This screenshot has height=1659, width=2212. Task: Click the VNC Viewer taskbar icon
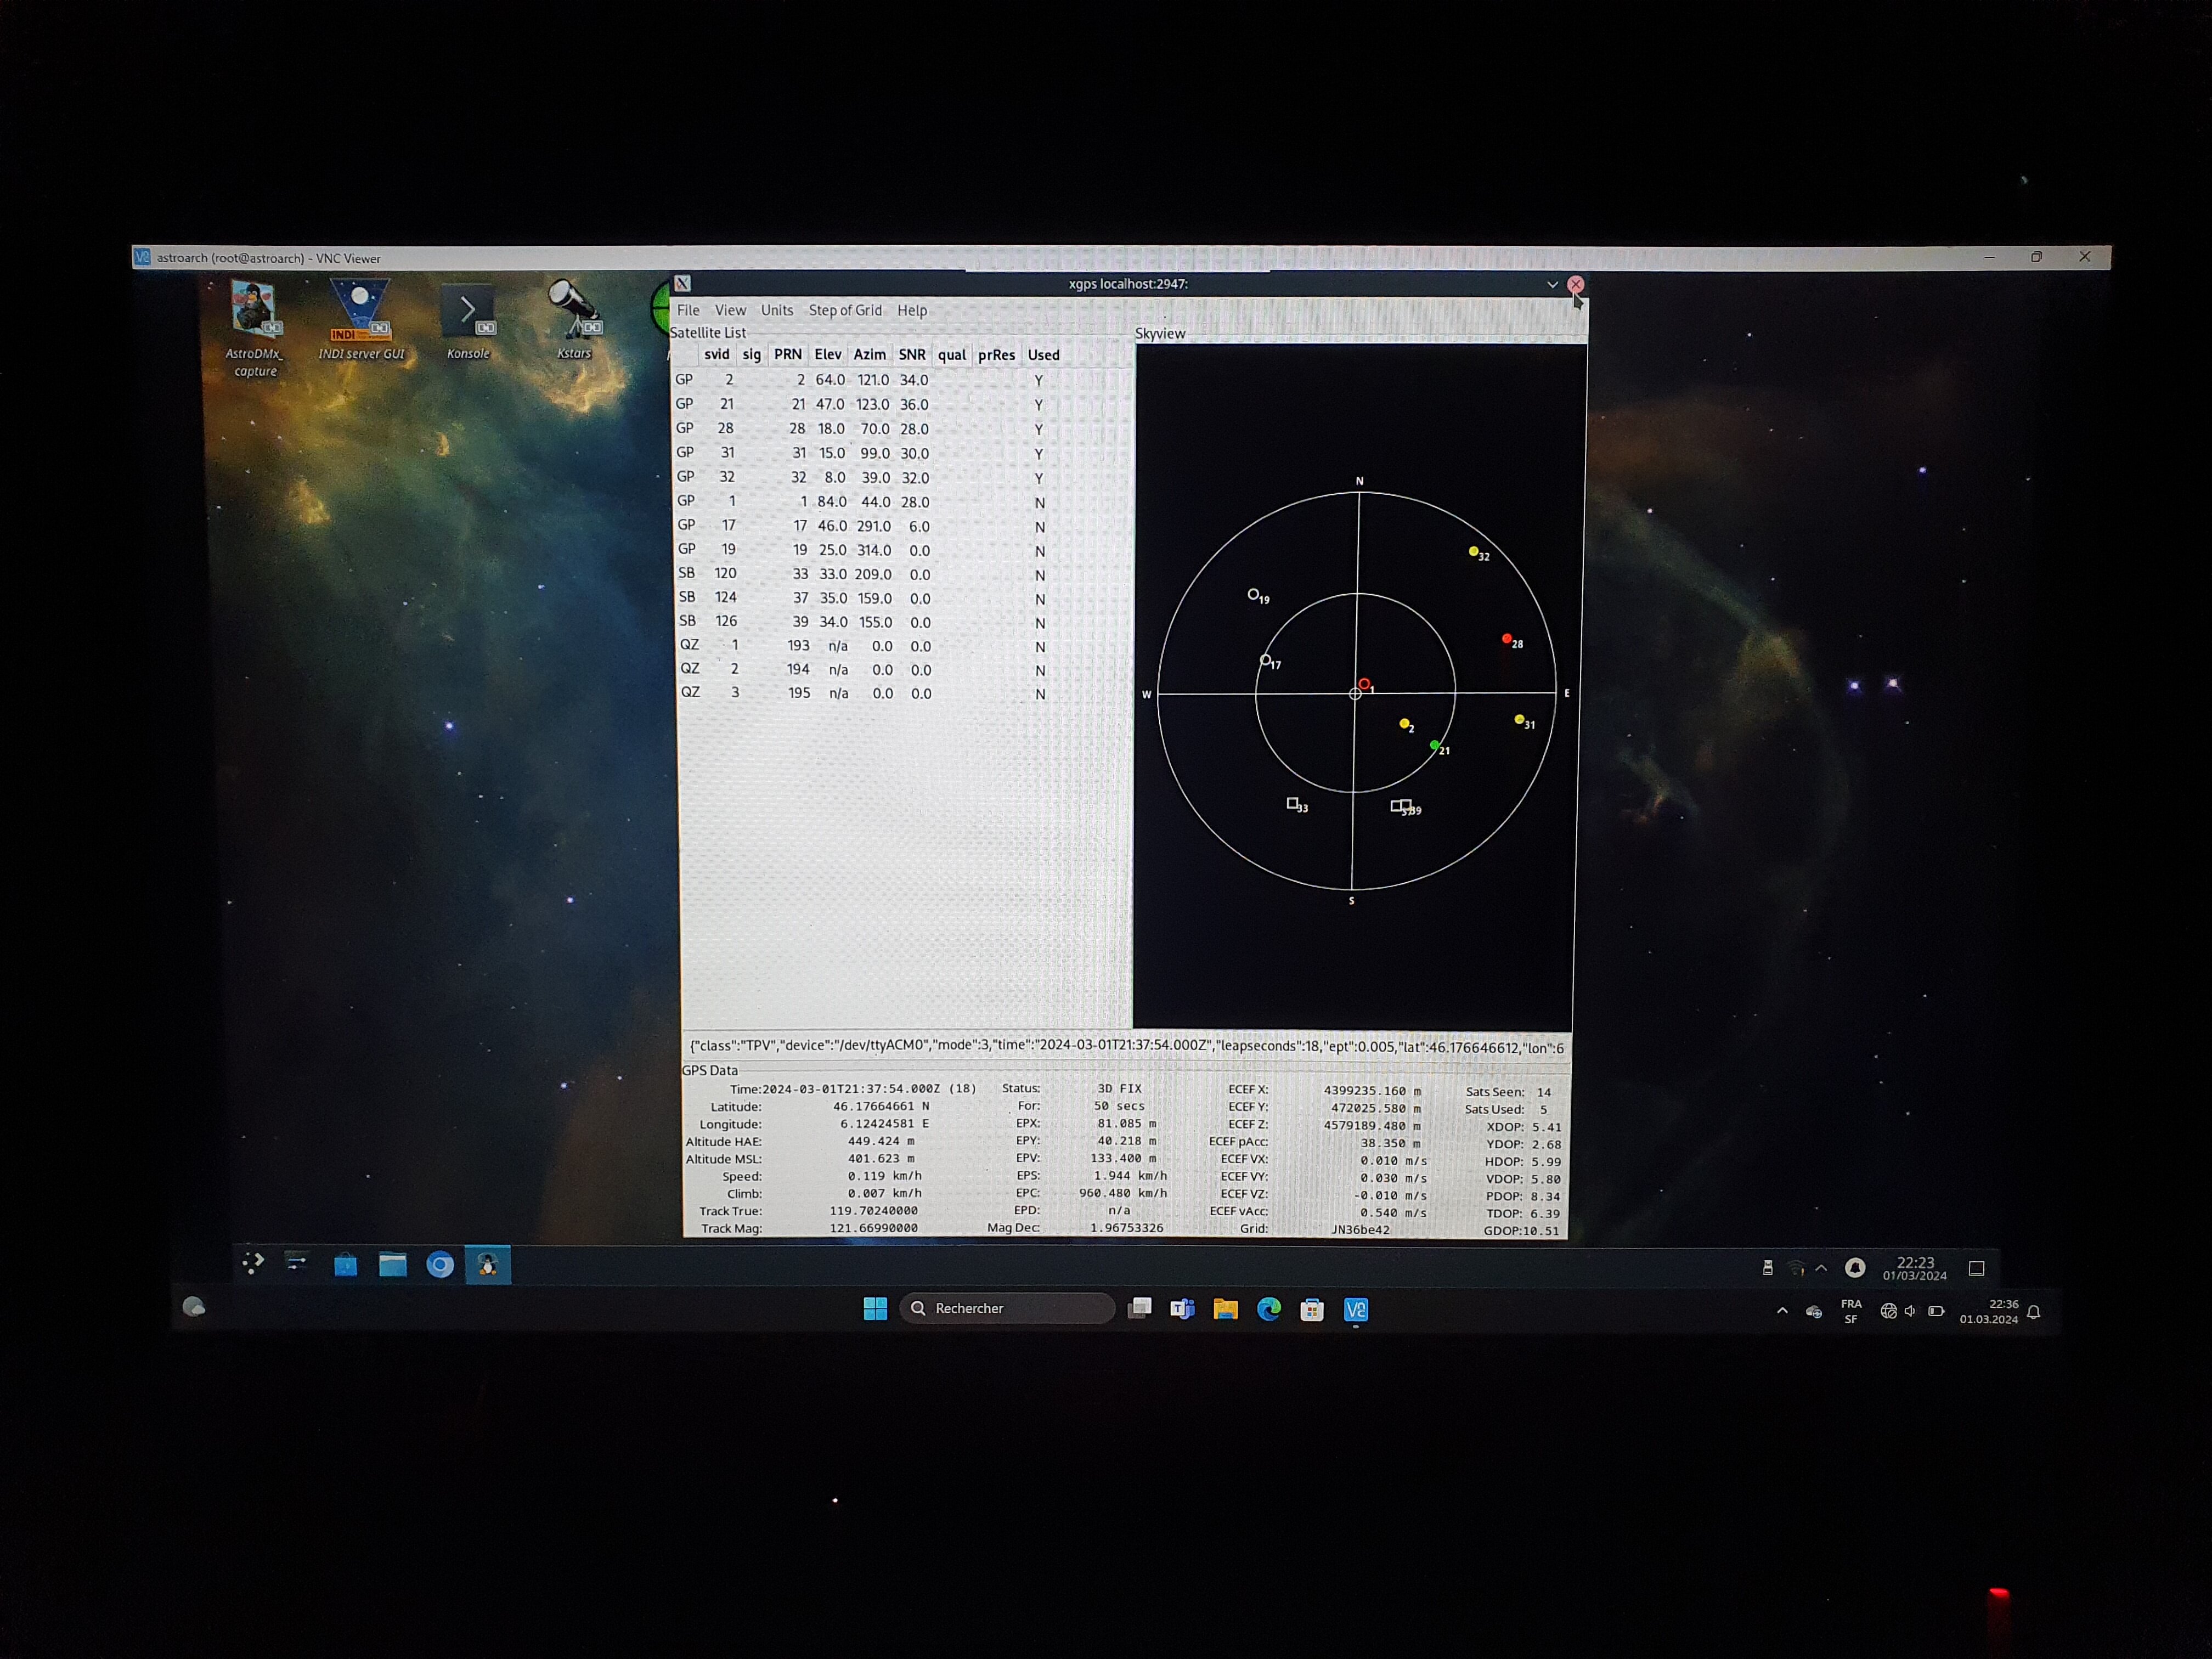[1355, 1309]
